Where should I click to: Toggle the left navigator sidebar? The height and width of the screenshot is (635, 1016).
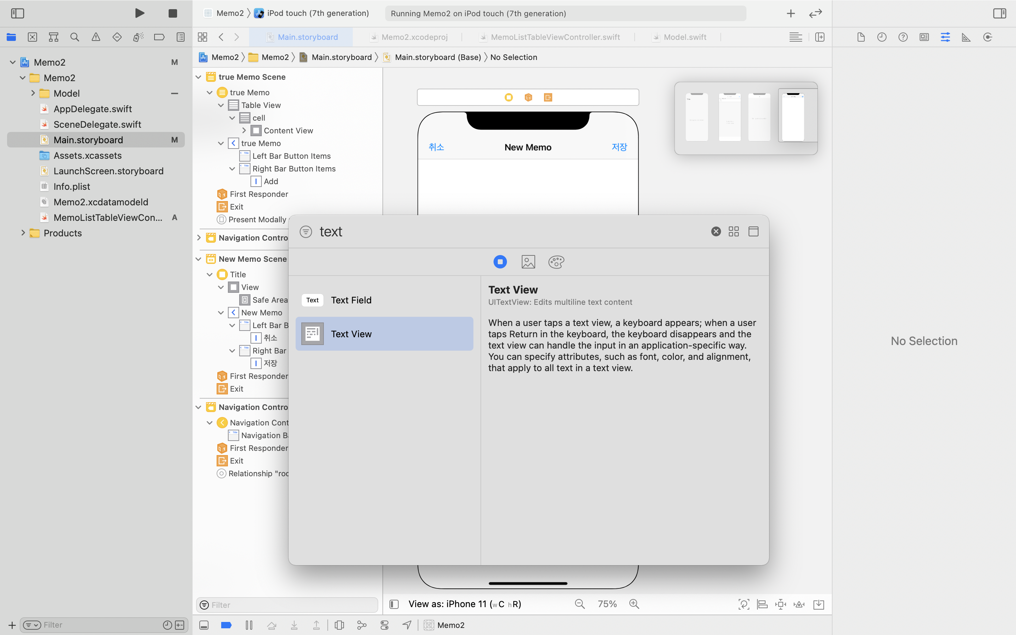point(17,13)
